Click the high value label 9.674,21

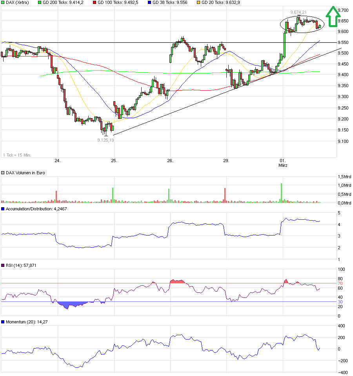(298, 12)
